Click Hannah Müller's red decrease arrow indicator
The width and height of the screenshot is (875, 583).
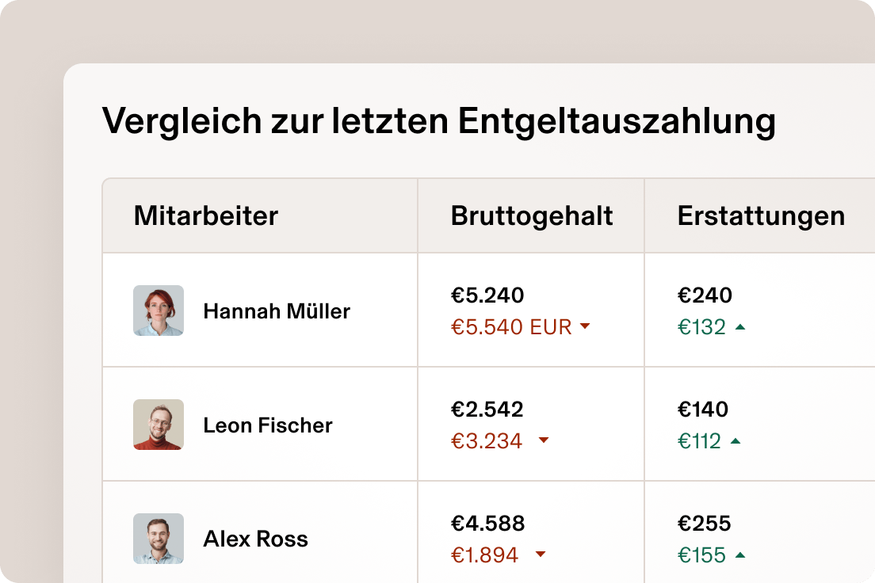(585, 326)
